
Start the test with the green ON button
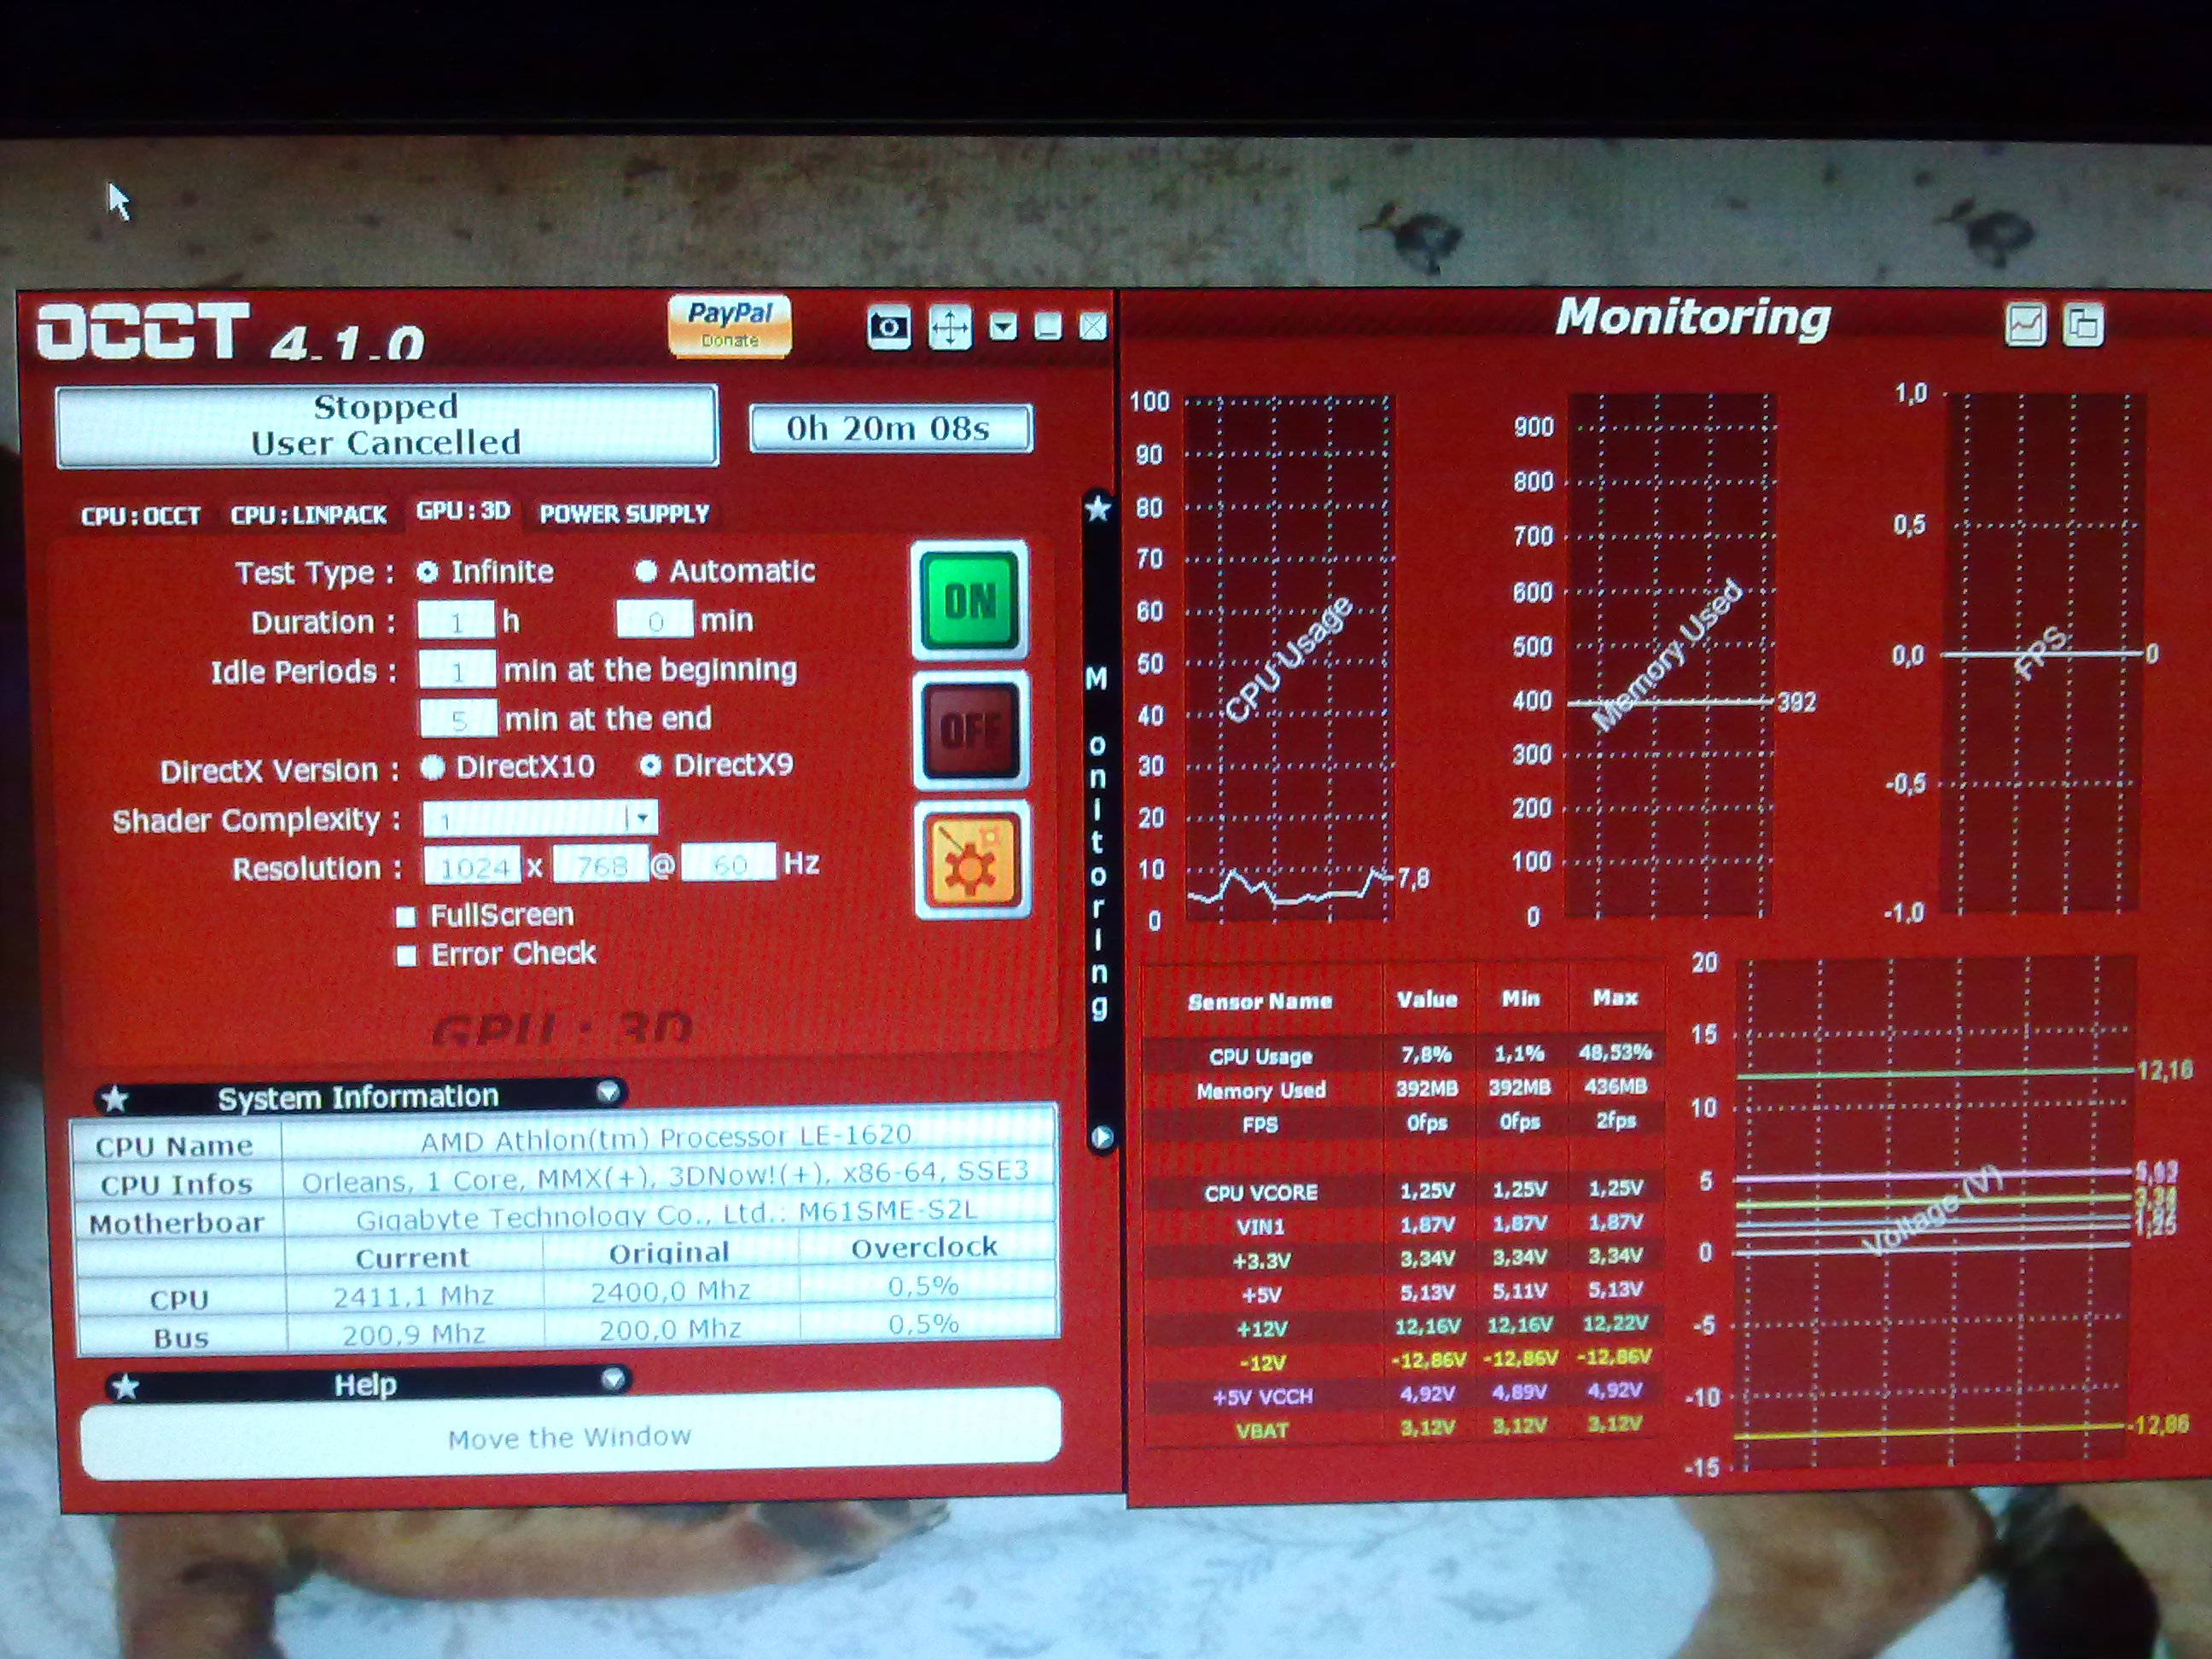(x=969, y=600)
